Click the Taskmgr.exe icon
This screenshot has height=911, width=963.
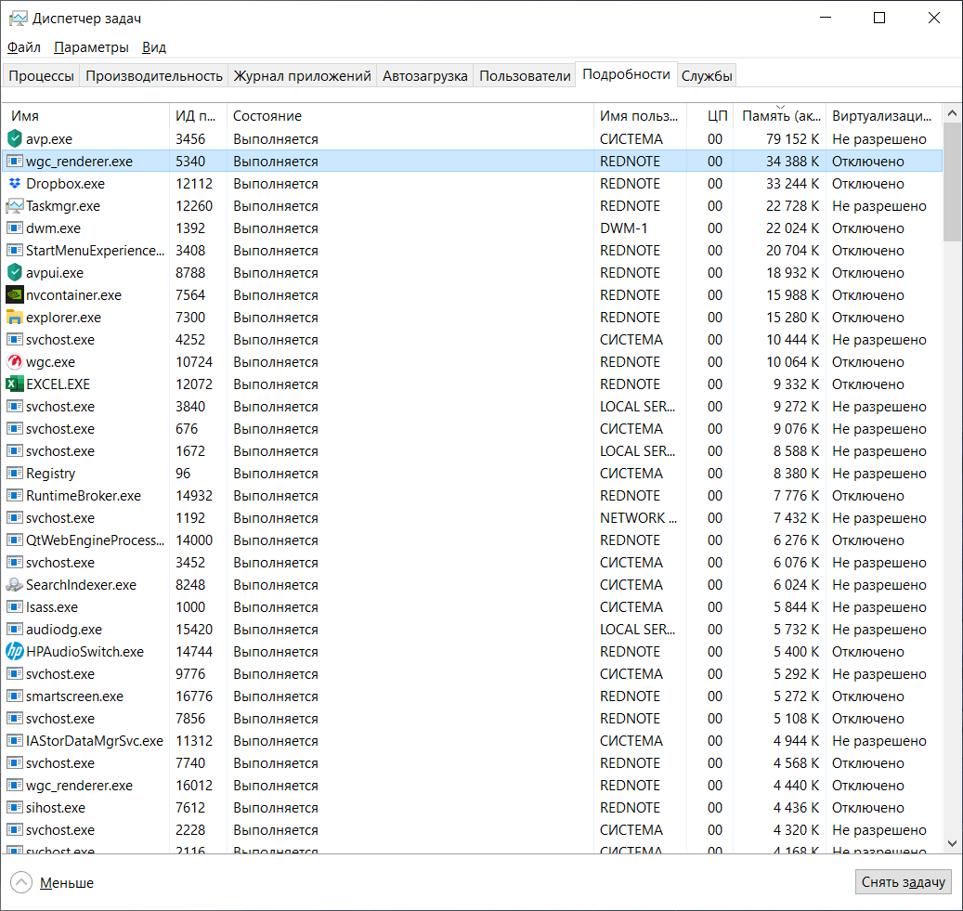[15, 206]
